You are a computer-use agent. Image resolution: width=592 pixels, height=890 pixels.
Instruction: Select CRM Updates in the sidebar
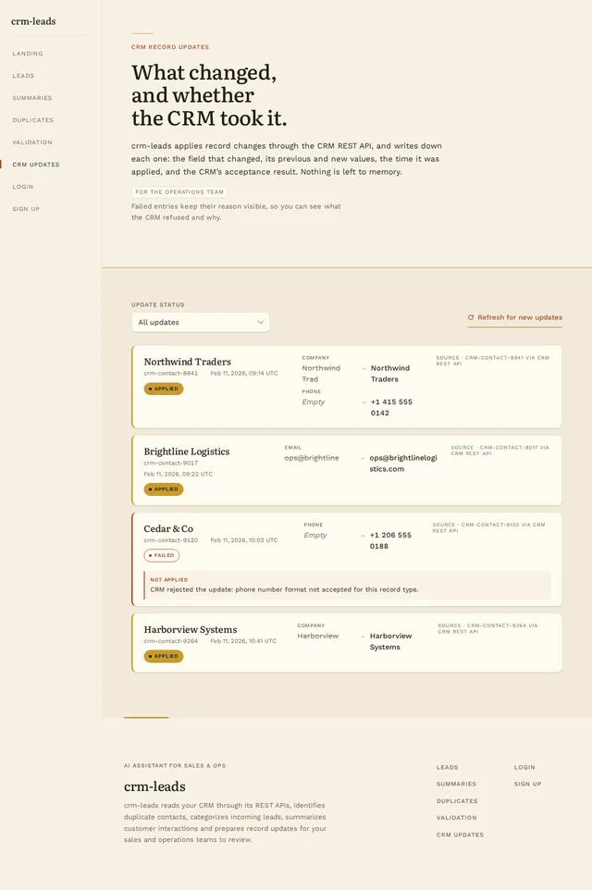pyautogui.click(x=36, y=165)
